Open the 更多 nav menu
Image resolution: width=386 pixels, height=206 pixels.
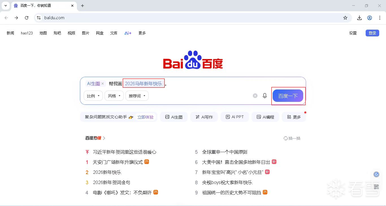click(142, 33)
